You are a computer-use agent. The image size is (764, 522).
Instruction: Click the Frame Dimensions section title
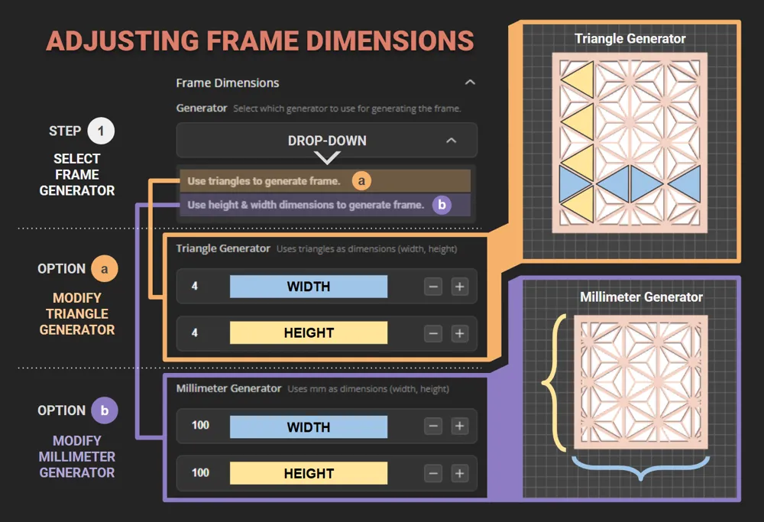(x=228, y=83)
